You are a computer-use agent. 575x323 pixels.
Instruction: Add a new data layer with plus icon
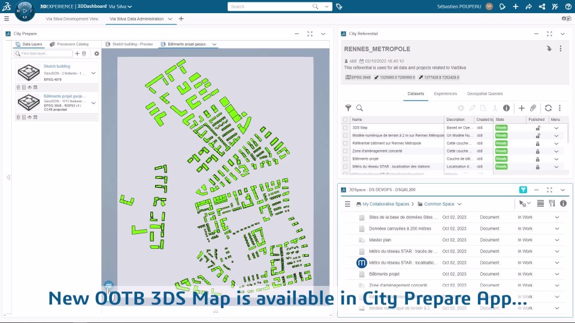(77, 53)
